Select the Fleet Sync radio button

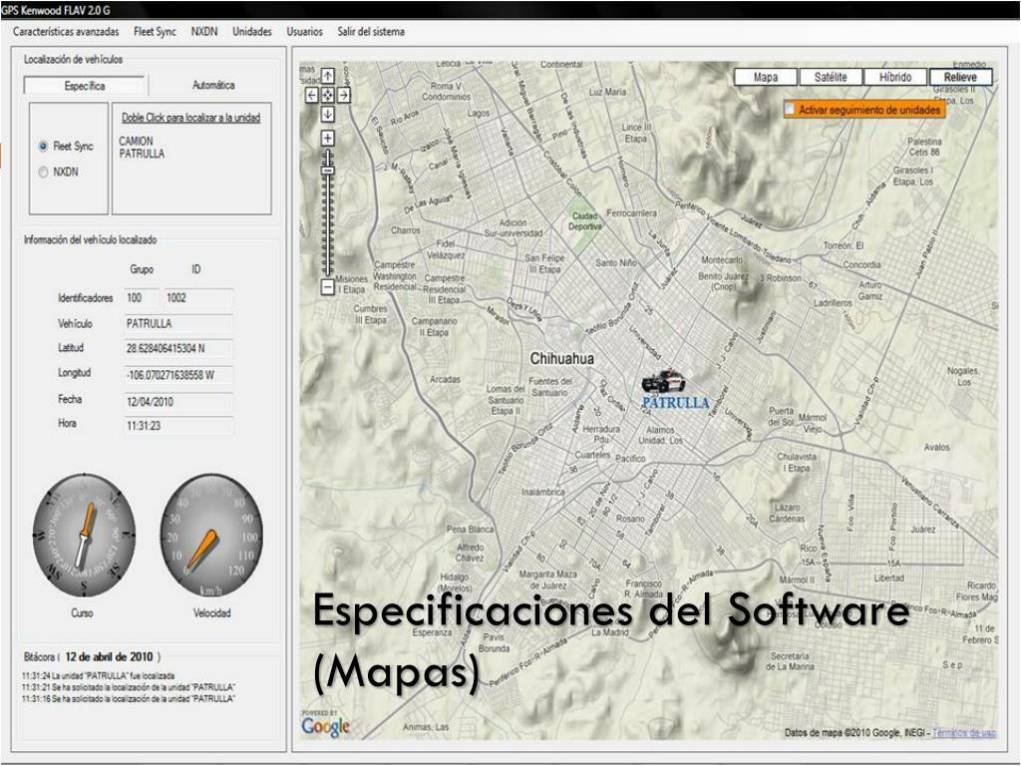[43, 147]
